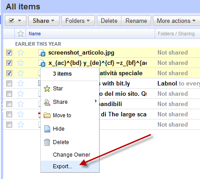Uncheck the screenshot_articolo.jpg checkbox
The height and width of the screenshot is (179, 200).
coord(9,53)
